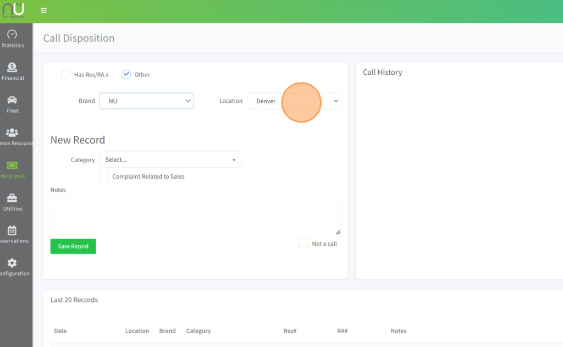The height and width of the screenshot is (347, 563).
Task: Click inside the Notes text area
Action: click(x=195, y=217)
